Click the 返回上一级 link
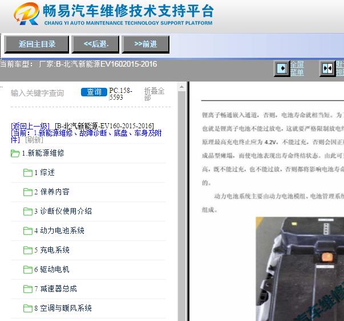Viewport: 344px width, 321px height. 30,126
